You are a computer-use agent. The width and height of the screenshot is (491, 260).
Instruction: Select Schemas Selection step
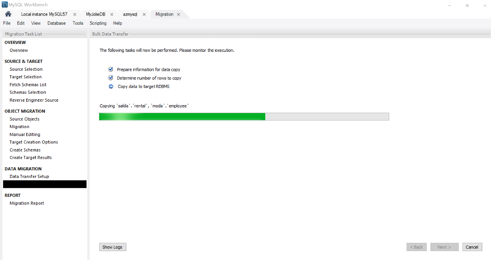click(x=28, y=92)
